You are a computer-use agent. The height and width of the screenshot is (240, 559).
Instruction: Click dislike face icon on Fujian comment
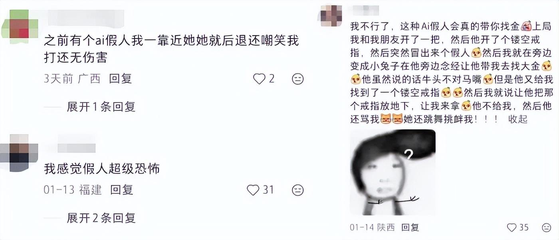pos(297,190)
